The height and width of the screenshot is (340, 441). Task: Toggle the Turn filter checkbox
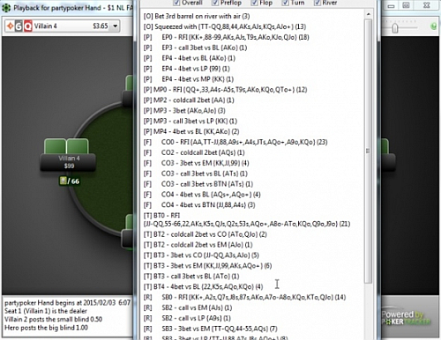tap(285, 3)
